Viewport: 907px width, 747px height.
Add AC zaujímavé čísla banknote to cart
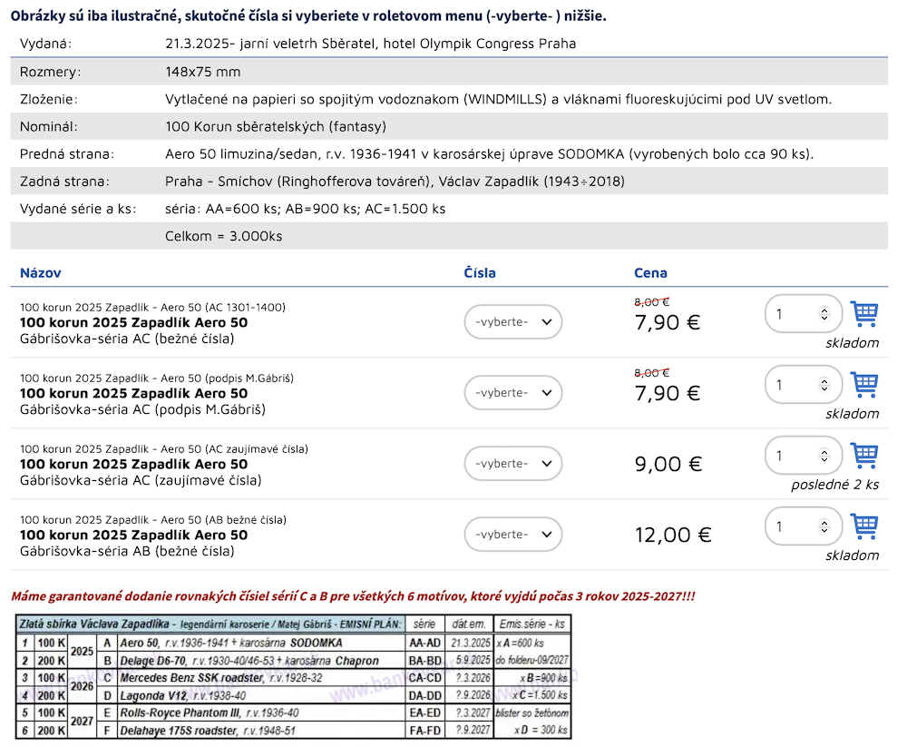(864, 456)
